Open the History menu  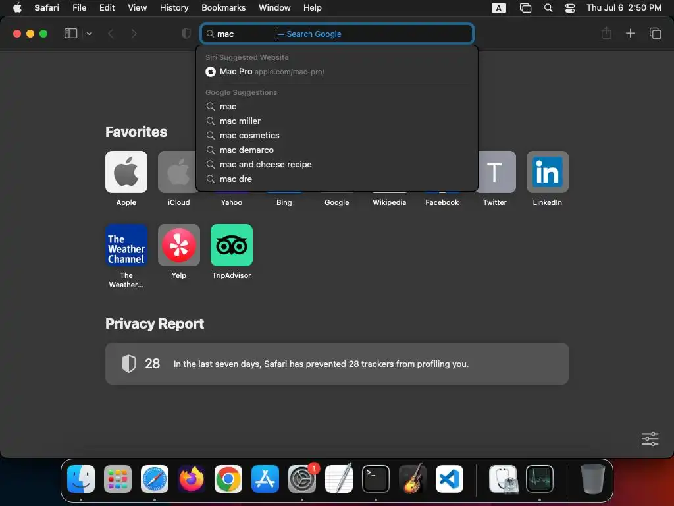click(174, 8)
